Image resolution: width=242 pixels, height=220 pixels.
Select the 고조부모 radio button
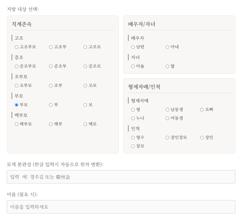point(16,47)
